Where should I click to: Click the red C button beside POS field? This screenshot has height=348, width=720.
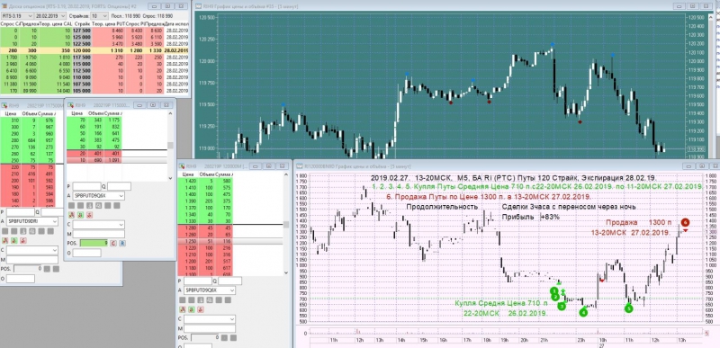click(113, 243)
